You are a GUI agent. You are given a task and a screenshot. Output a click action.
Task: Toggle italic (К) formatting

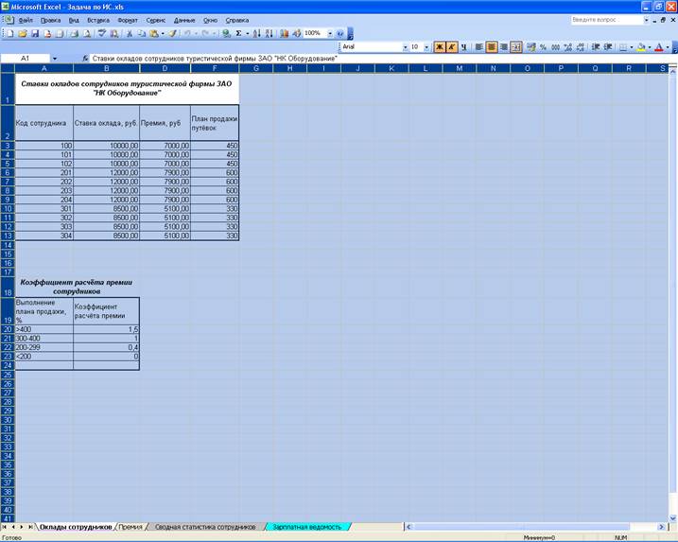coord(451,46)
